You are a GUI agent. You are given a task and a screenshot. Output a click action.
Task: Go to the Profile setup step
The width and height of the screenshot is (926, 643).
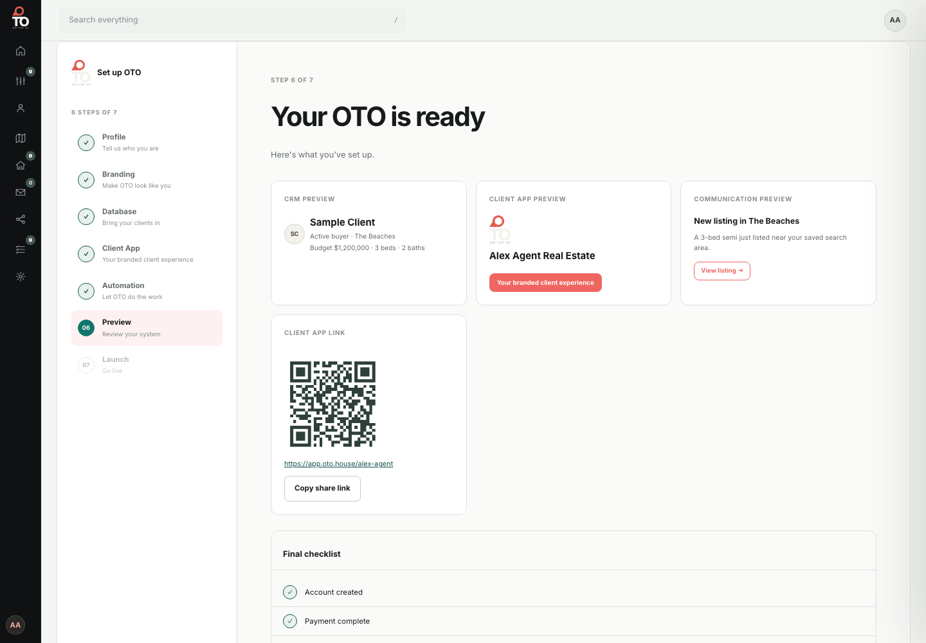(x=147, y=143)
